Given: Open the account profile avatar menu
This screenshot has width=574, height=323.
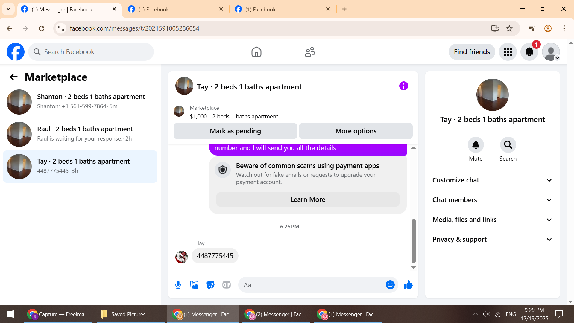Looking at the screenshot, I should coord(551,52).
